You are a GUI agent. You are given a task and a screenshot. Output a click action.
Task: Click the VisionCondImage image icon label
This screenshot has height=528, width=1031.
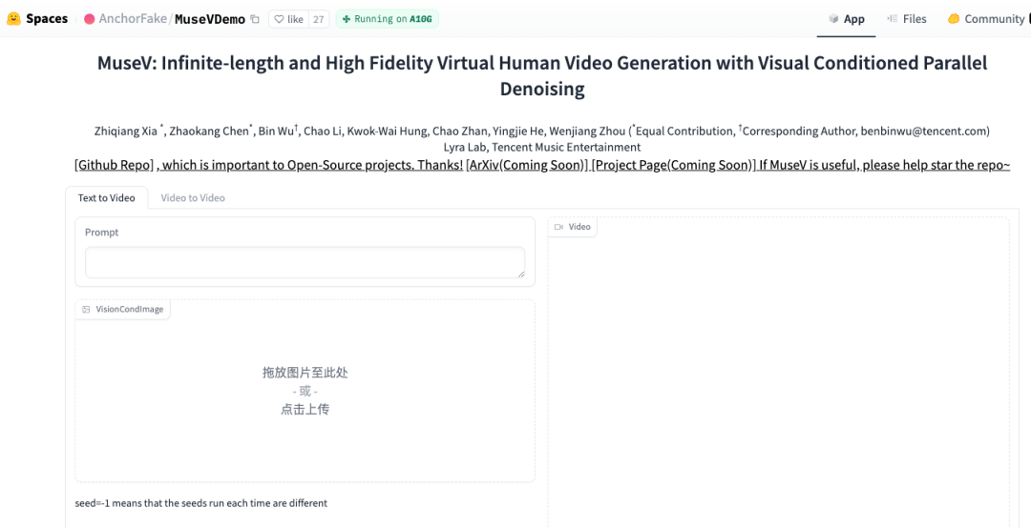click(x=86, y=310)
